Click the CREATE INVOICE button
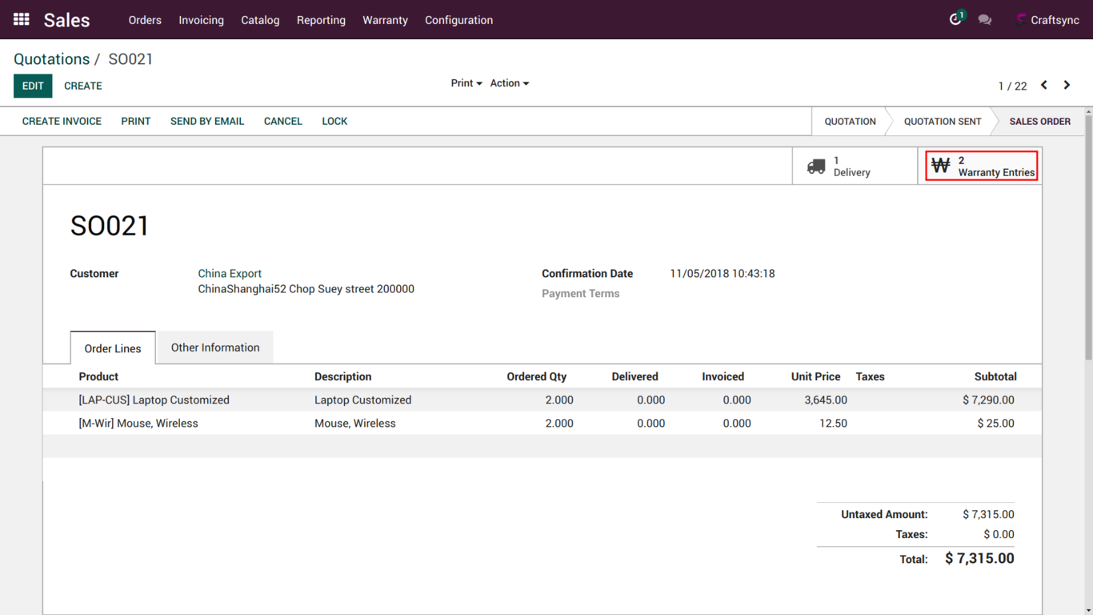Image resolution: width=1093 pixels, height=615 pixels. tap(62, 121)
